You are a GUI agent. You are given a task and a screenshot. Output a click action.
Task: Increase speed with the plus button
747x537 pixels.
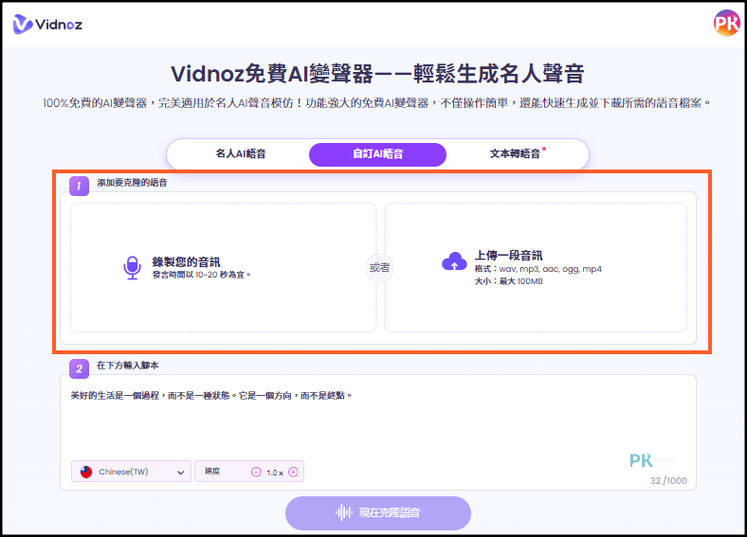pyautogui.click(x=294, y=473)
